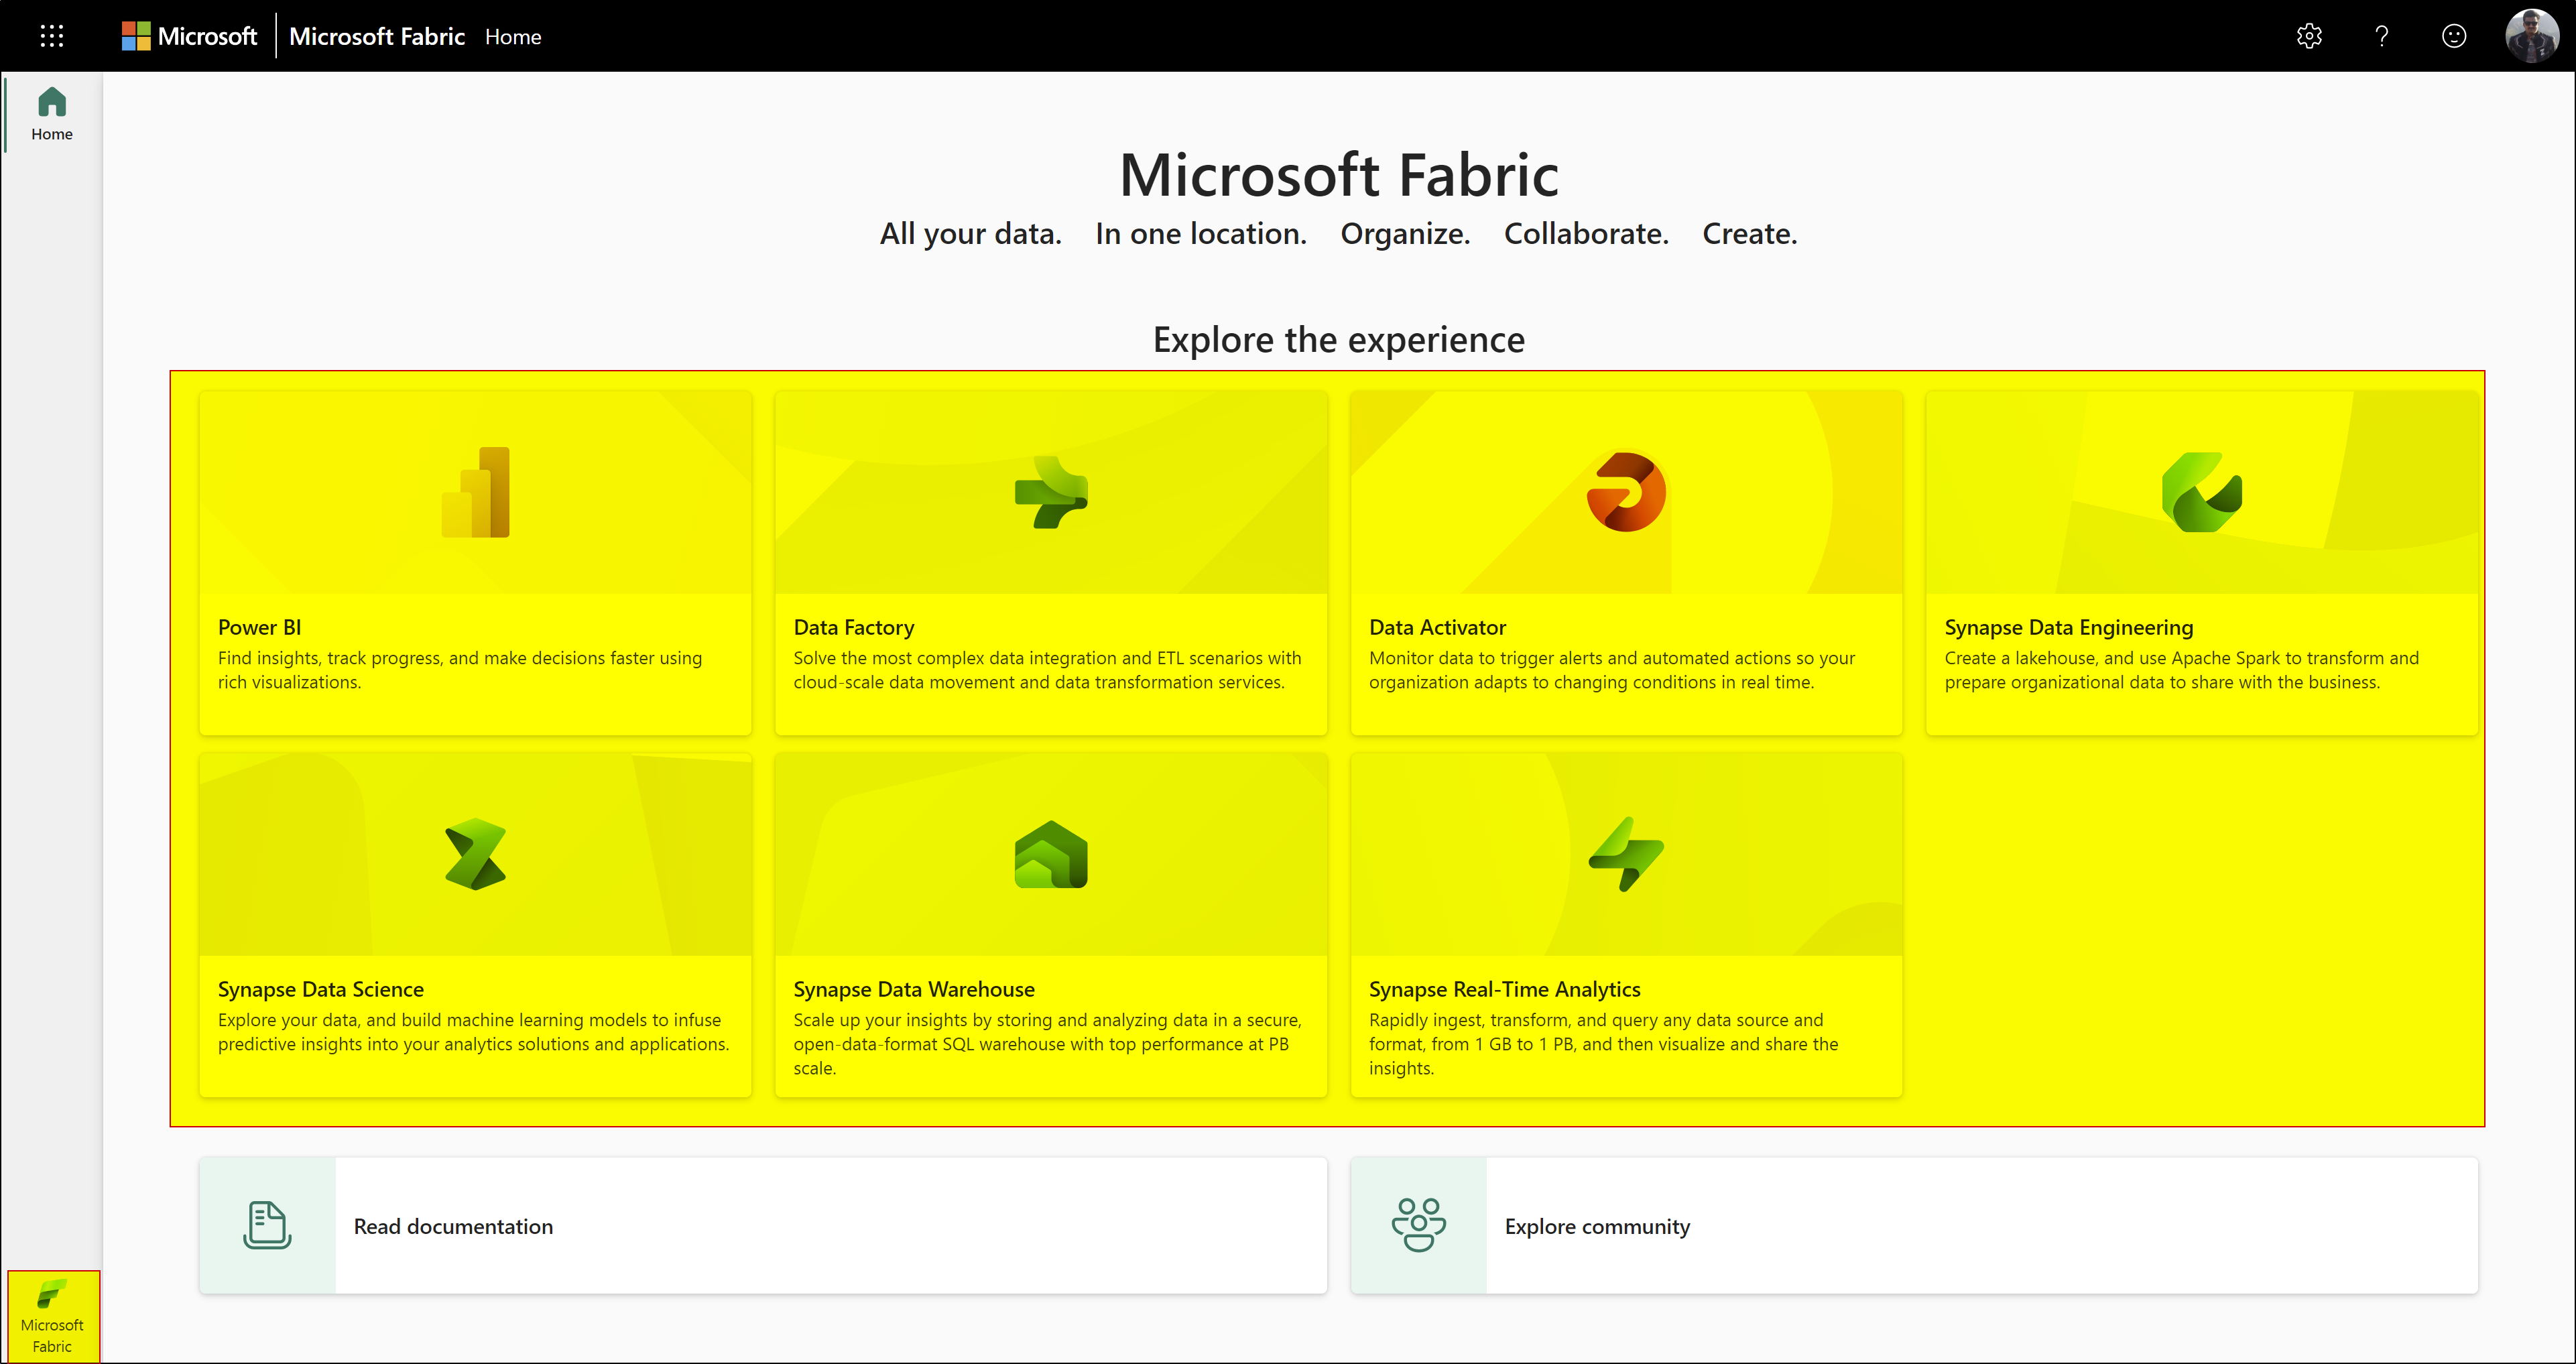Click the "Organize." tagline text
2576x1364 pixels.
pos(1405,234)
